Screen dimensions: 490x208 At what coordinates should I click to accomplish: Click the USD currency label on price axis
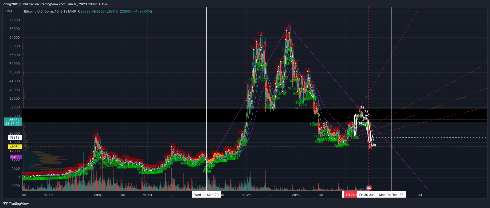point(9,11)
